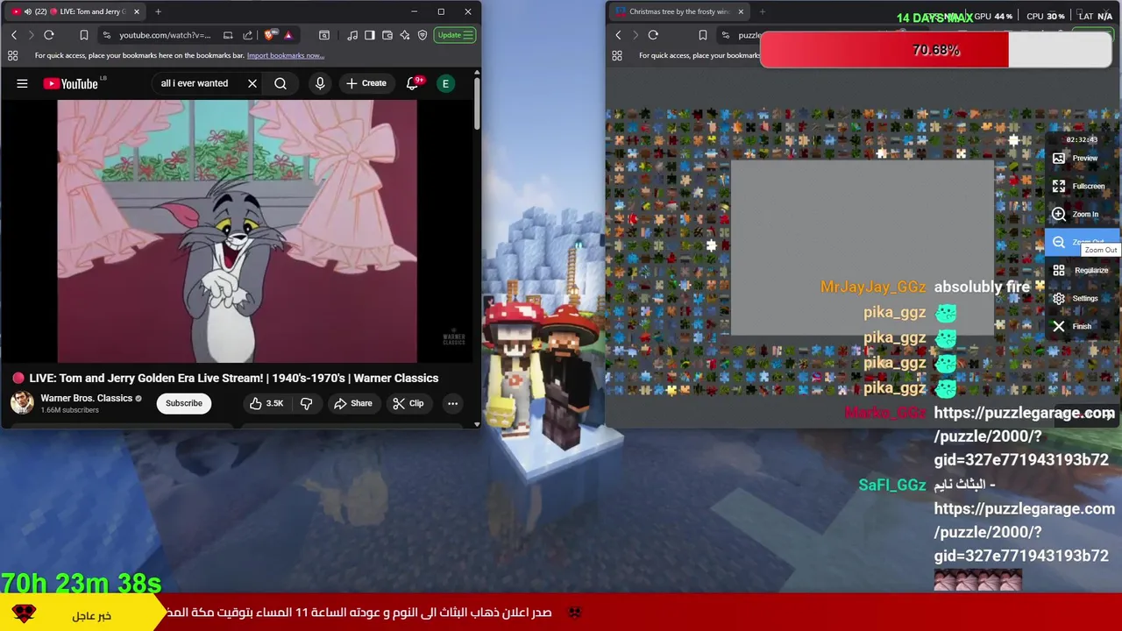This screenshot has height=631, width=1122.
Task: Click the Tom and Jerry video player
Action: [237, 230]
